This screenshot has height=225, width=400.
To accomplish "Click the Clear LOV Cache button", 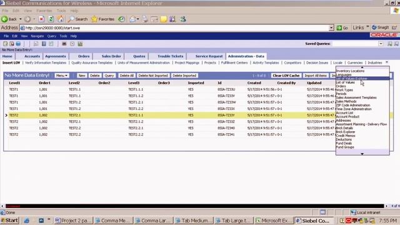I will coord(286,76).
